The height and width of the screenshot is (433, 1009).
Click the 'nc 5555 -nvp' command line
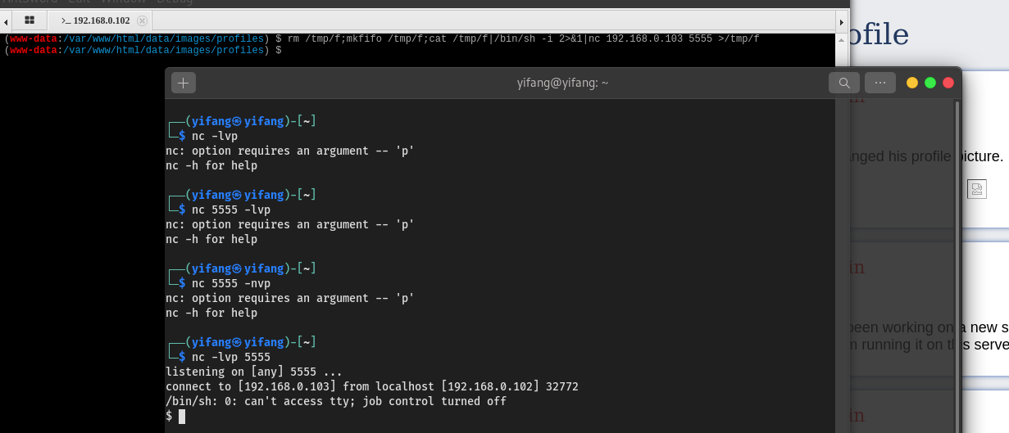click(x=230, y=283)
